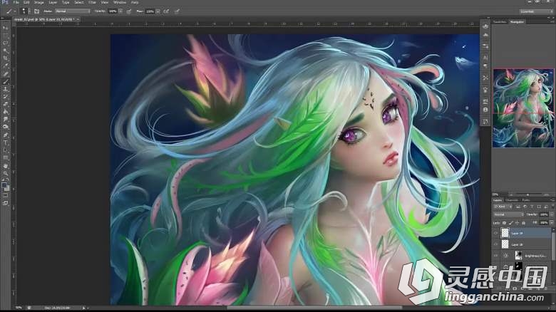Select the Horizontal Type tool

(5, 142)
